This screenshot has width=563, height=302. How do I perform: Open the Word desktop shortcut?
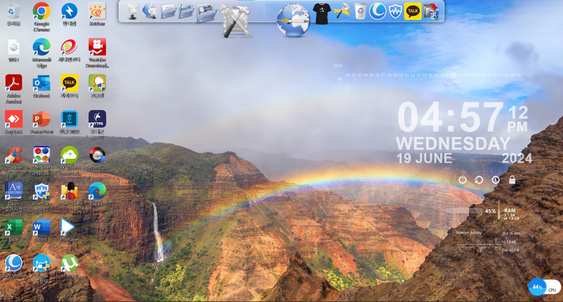(x=42, y=230)
